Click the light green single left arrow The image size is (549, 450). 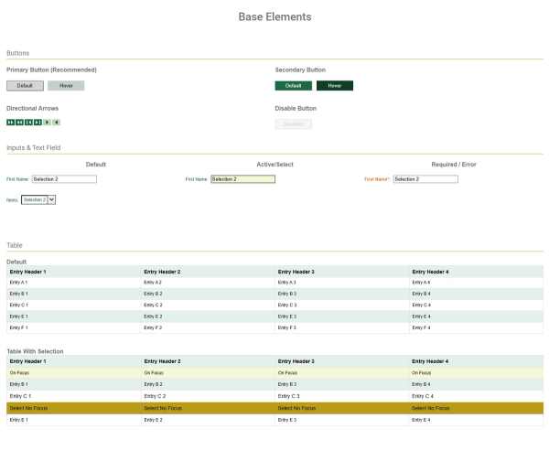point(57,123)
